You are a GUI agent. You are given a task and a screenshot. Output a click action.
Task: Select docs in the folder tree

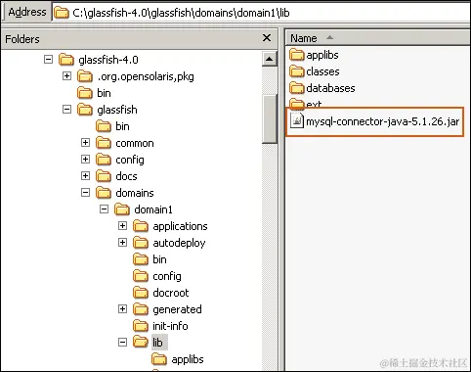coord(126,176)
